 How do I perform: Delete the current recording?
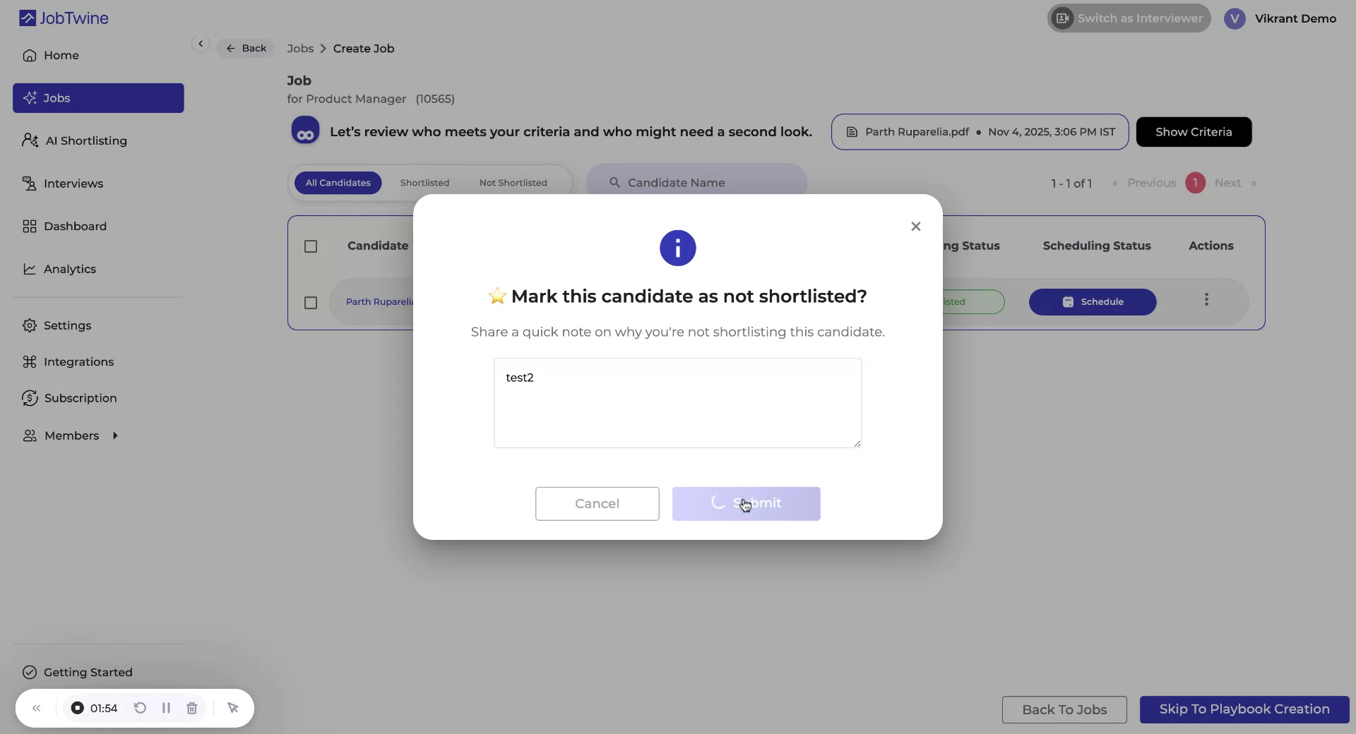(x=191, y=709)
